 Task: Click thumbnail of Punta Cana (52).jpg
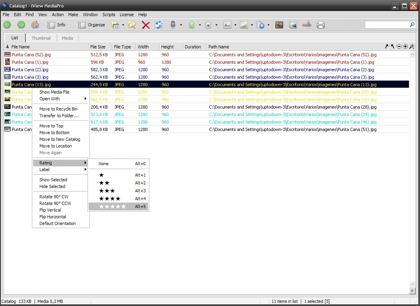click(8, 55)
